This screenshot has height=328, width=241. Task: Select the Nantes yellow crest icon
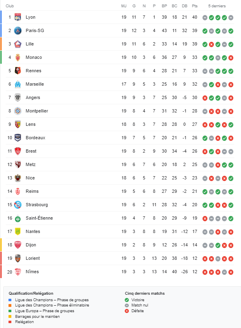pyautogui.click(x=18, y=231)
